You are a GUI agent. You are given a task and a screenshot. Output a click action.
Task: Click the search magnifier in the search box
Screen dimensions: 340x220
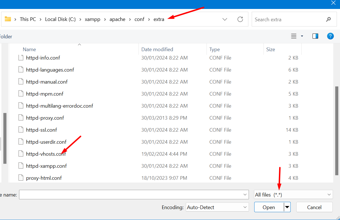328,19
